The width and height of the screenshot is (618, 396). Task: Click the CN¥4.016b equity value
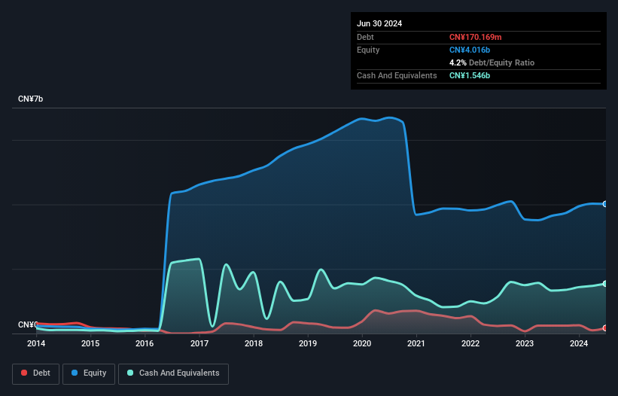tap(470, 50)
